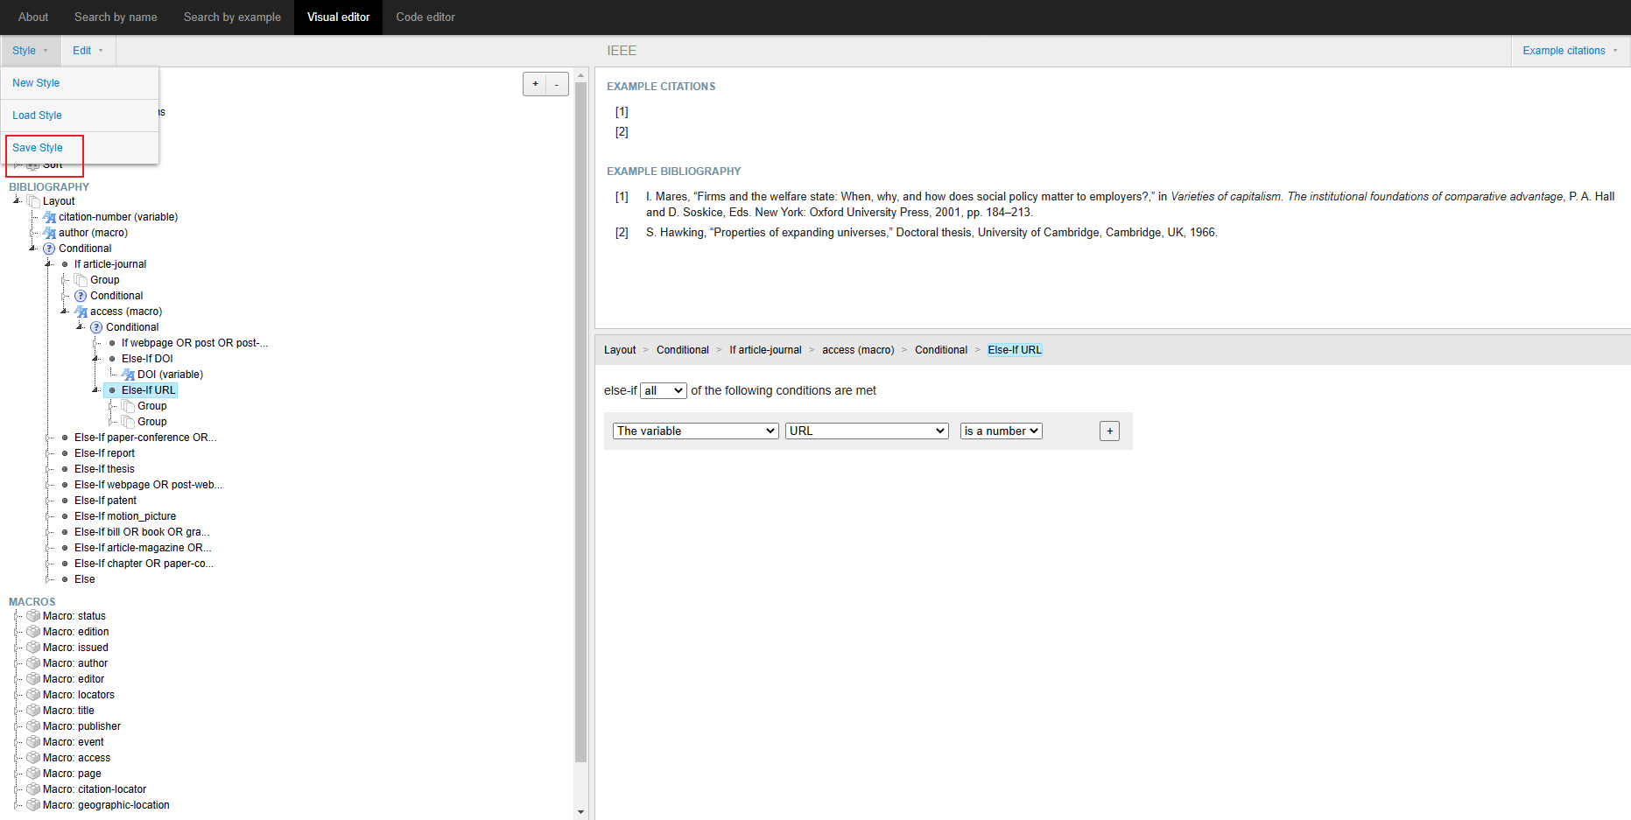The height and width of the screenshot is (820, 1631).
Task: Open the 'is a number' dropdown
Action: [x=1001, y=431]
